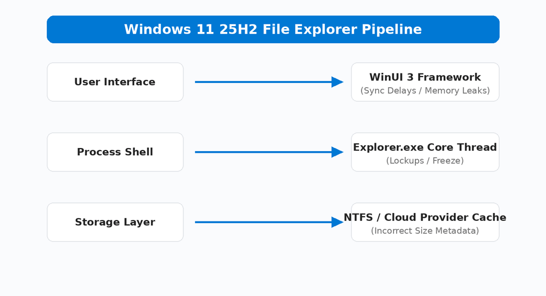The image size is (546, 296).
Task: Click the Sync Delays / Memory Leaks subtitle
Action: pos(425,91)
